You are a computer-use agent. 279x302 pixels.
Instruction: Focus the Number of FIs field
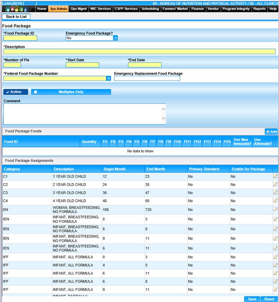12,65
